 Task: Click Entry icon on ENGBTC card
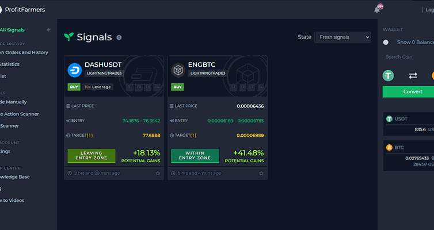pyautogui.click(x=172, y=121)
